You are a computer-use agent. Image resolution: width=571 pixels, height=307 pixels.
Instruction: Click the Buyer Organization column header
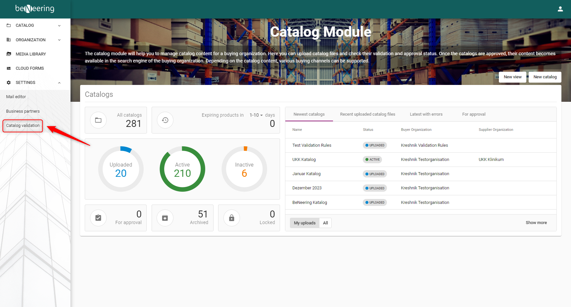[x=416, y=130]
